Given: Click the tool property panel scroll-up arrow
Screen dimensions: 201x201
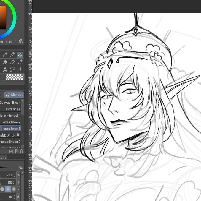Looking at the screenshot, I should point(23,173).
